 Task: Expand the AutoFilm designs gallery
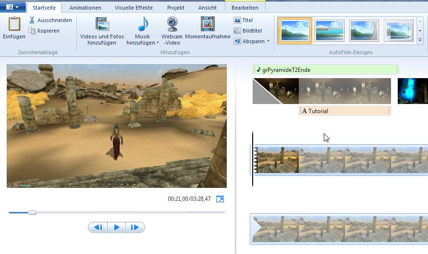pyautogui.click(x=420, y=40)
